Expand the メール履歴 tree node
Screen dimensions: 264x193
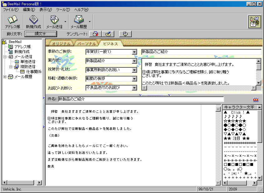[5, 77]
